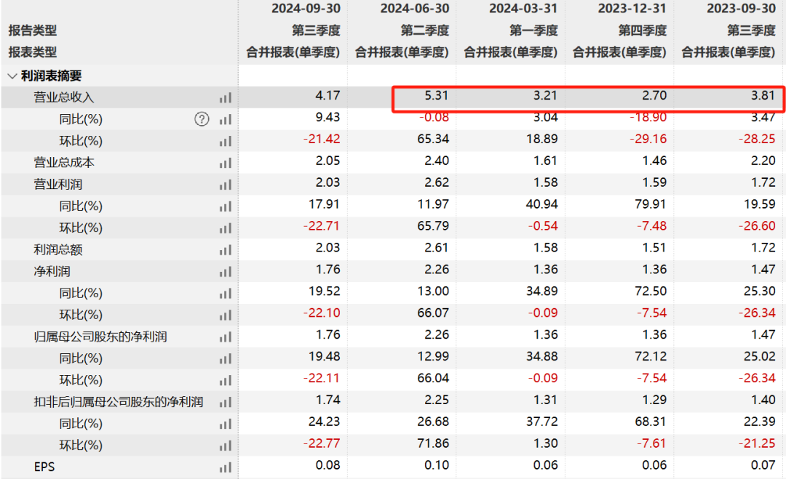Click the 71.86 环比 cell
The height and width of the screenshot is (479, 786).
click(433, 443)
